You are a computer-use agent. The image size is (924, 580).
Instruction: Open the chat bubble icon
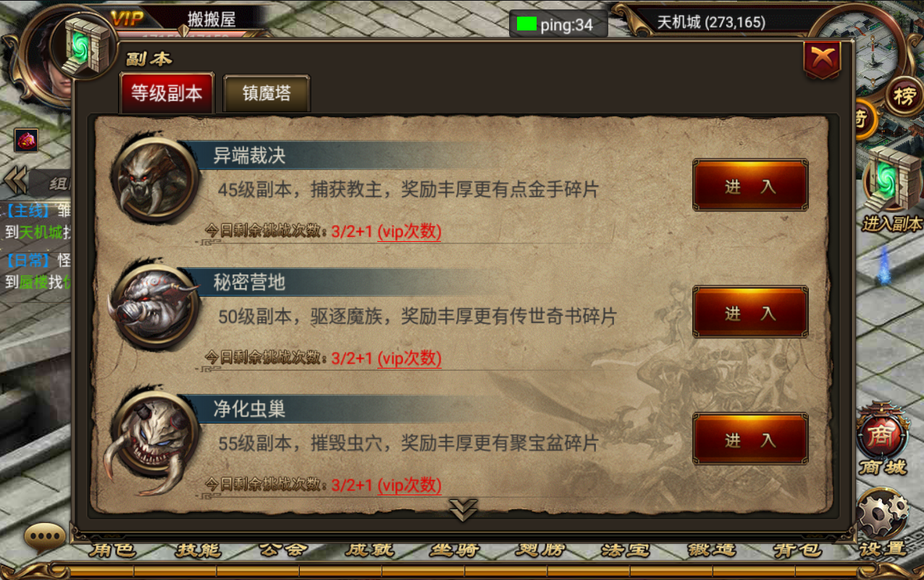tap(45, 537)
